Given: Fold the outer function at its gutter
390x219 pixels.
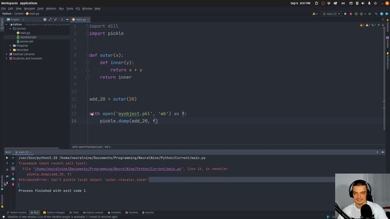Looking at the screenshot, I should point(88,55).
